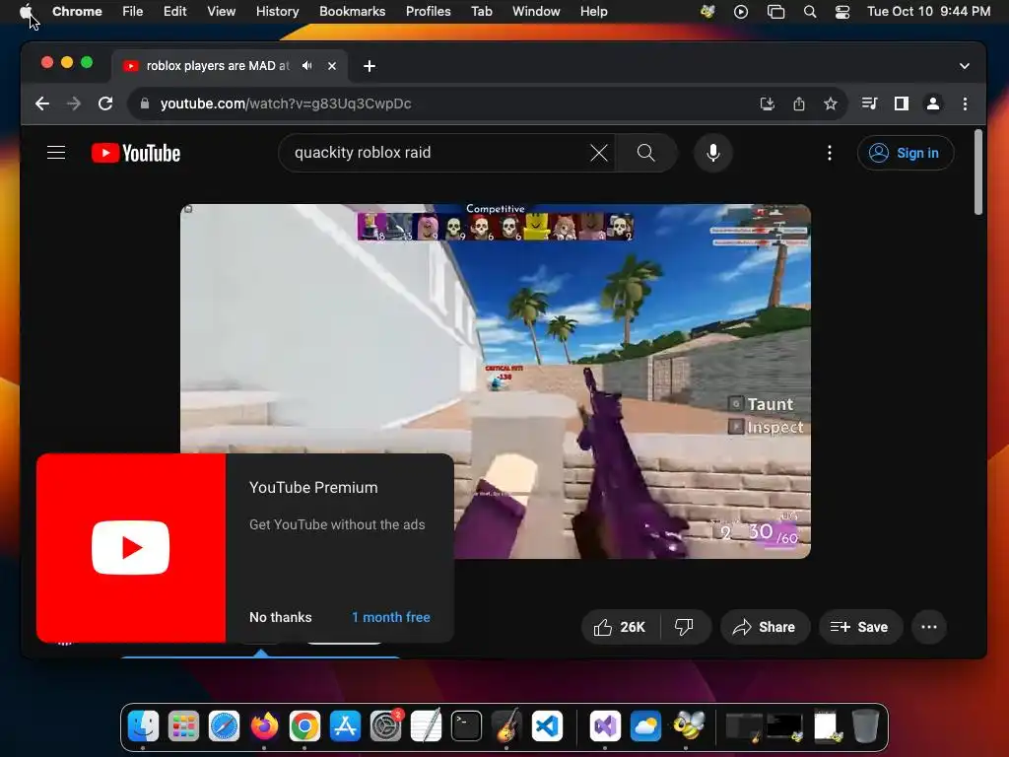Expand the tab search chevron
This screenshot has height=757, width=1009.
(964, 66)
